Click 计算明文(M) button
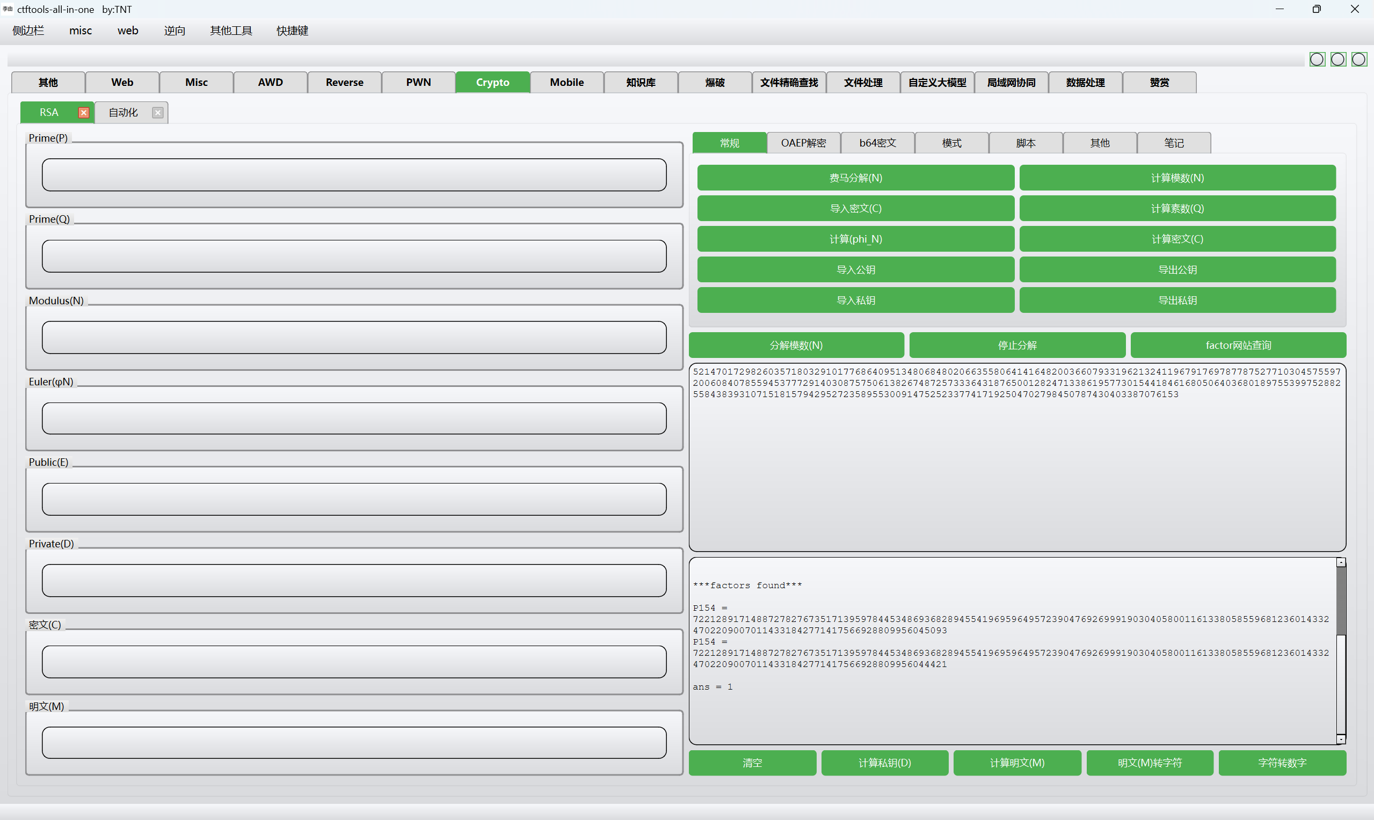This screenshot has width=1374, height=820. click(x=1017, y=763)
